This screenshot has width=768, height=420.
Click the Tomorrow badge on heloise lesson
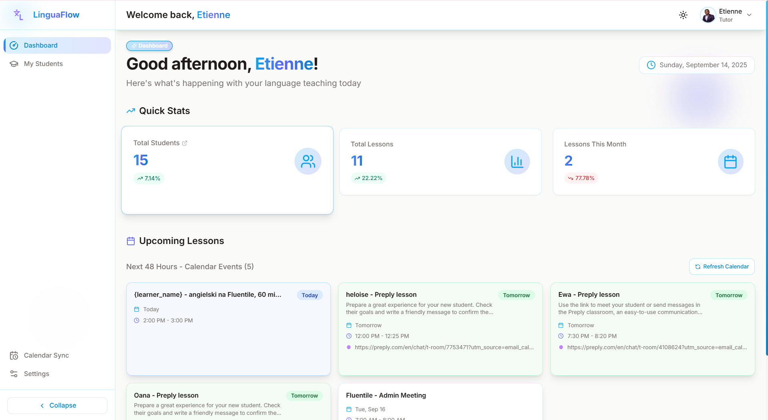(x=516, y=295)
